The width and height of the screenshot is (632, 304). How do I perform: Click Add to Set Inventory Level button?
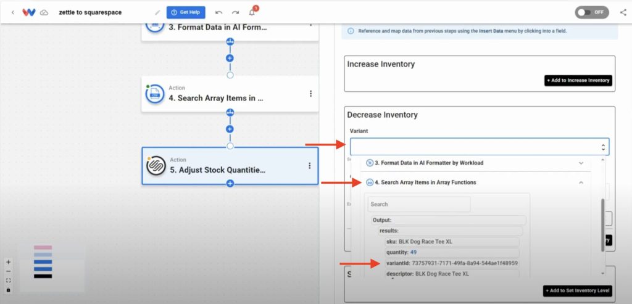(x=578, y=290)
